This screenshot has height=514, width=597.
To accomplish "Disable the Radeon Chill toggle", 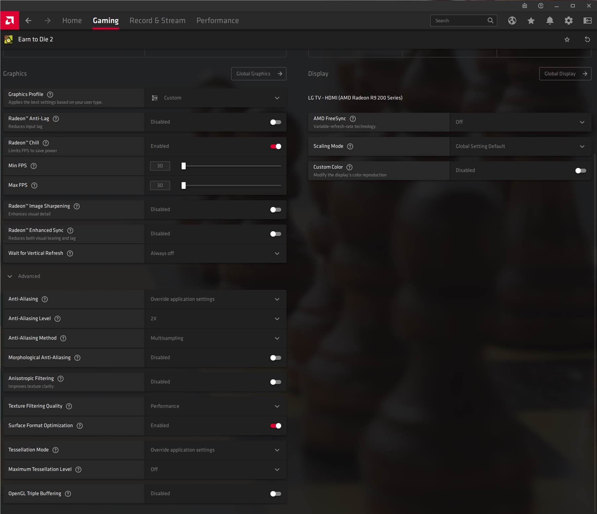I will (x=276, y=146).
